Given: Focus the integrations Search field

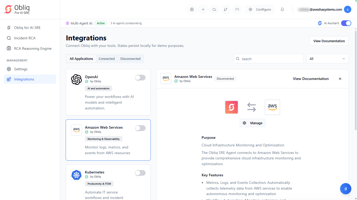Looking at the screenshot, I should tap(268, 59).
